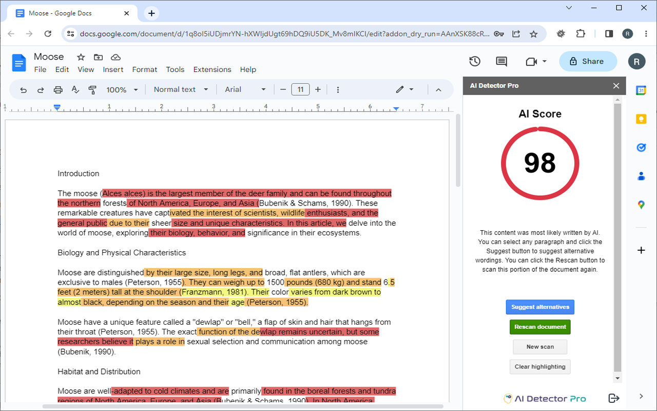Image resolution: width=657 pixels, height=411 pixels.
Task: Open the zoom 100% dropdown
Action: (x=122, y=90)
